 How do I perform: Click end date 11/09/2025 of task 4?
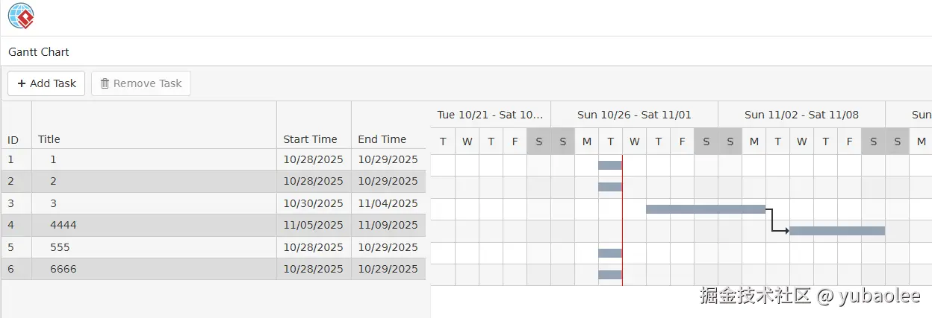(388, 225)
